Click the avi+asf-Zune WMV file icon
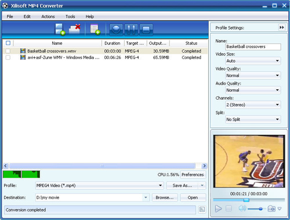Viewport: 290px width, 220px height. (23, 57)
